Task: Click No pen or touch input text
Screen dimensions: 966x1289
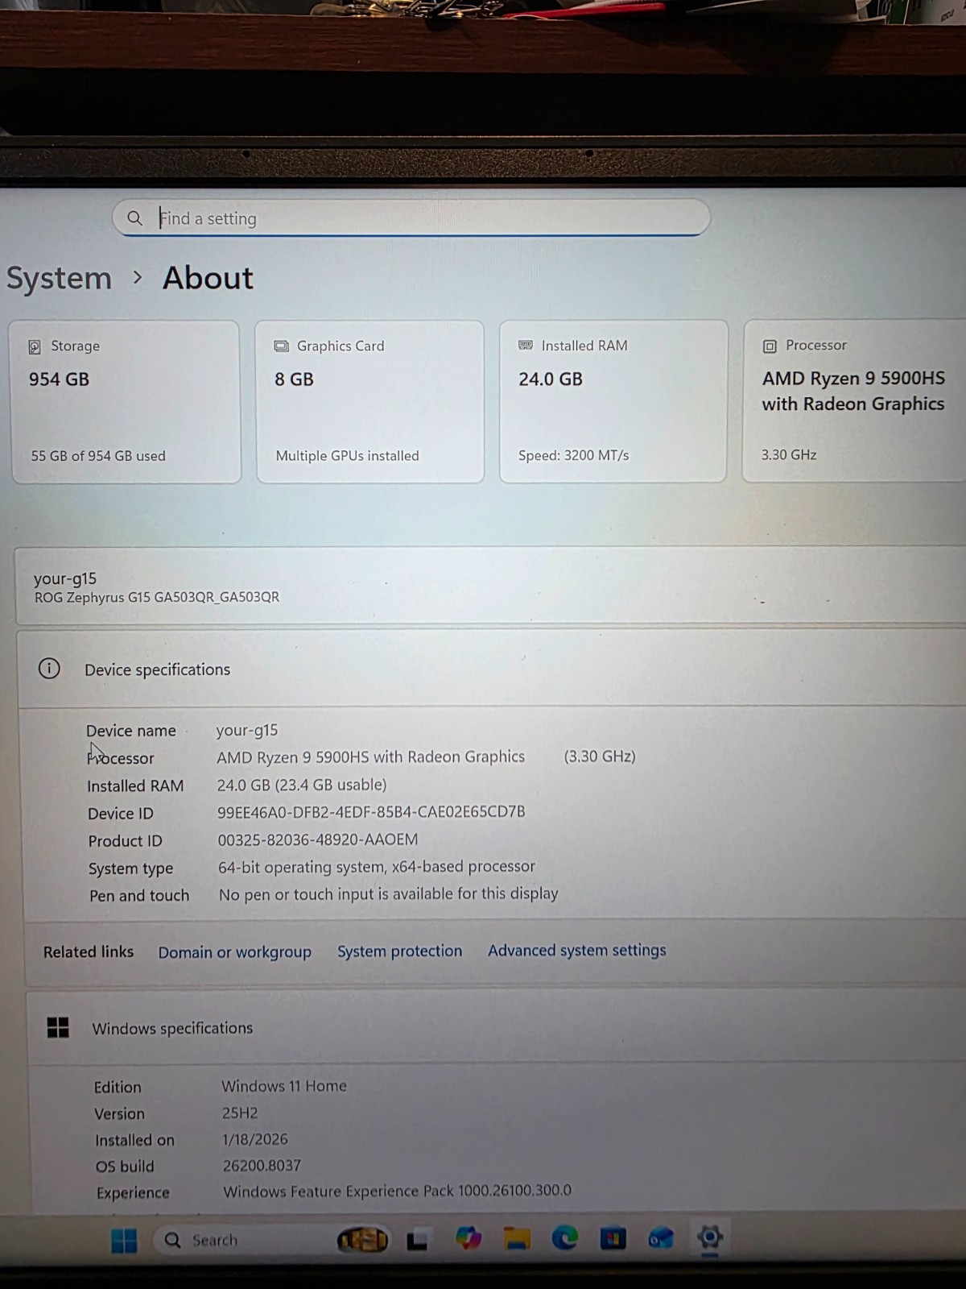Action: pyautogui.click(x=389, y=894)
